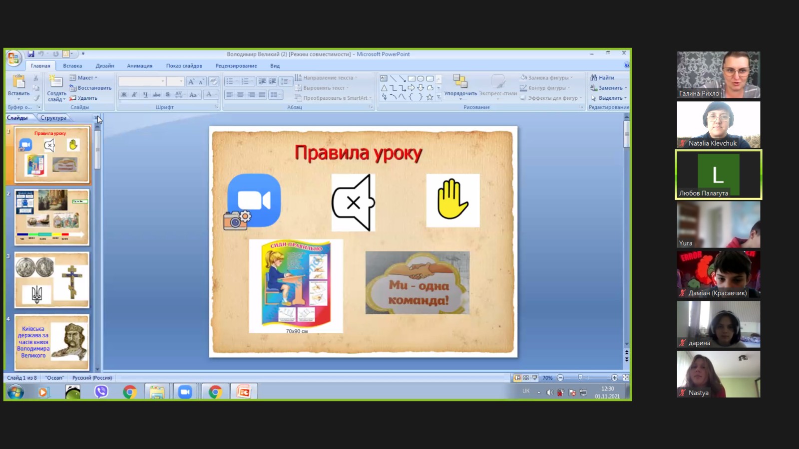Open the Select (Выделить) dropdown
This screenshot has width=799, height=449.
(x=609, y=98)
